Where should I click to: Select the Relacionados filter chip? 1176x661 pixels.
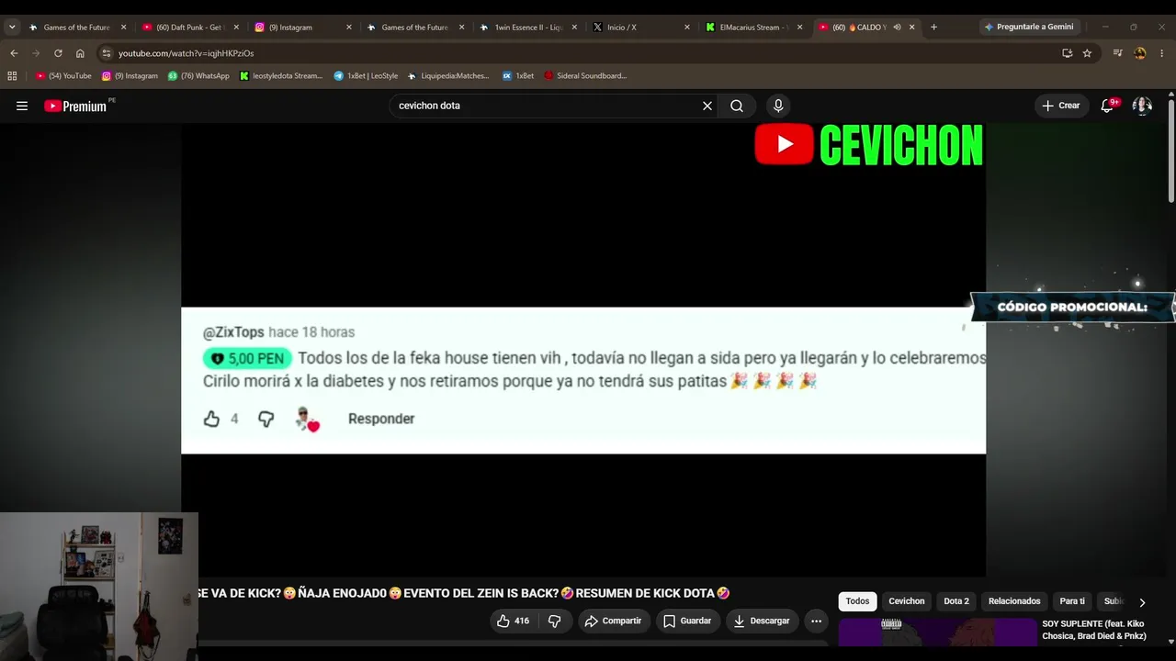[1014, 601]
